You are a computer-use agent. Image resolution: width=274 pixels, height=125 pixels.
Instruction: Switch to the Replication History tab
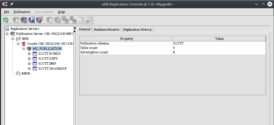point(138,30)
